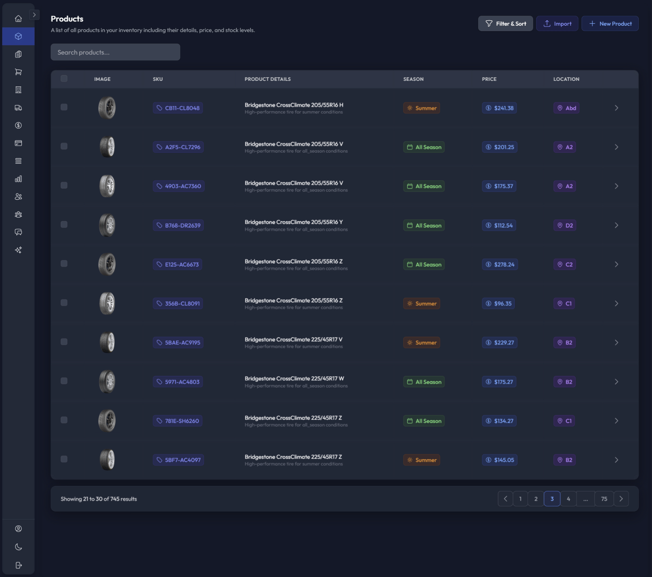Click the PRICE column header
Viewport: 652px width, 577px height.
489,79
